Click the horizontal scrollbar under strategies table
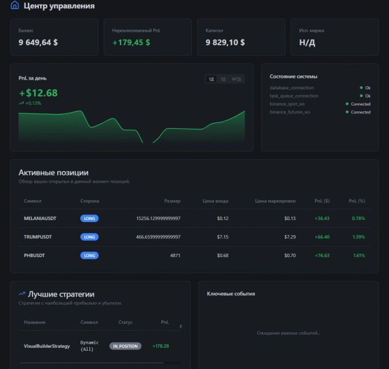Viewport: 389px width, 369px height. pyautogui.click(x=91, y=363)
